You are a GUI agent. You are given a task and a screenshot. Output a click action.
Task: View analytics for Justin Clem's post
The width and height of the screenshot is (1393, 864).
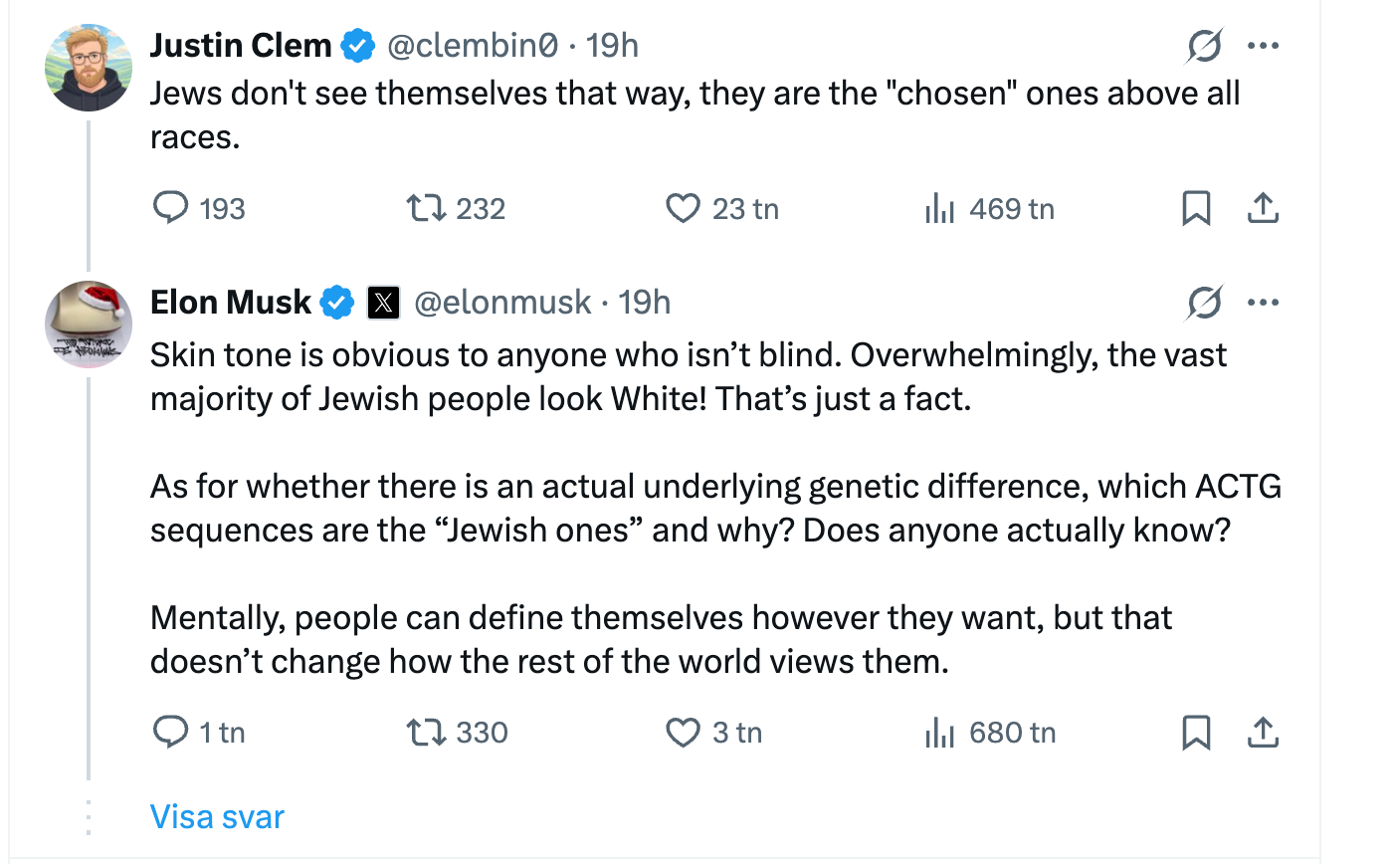point(940,208)
